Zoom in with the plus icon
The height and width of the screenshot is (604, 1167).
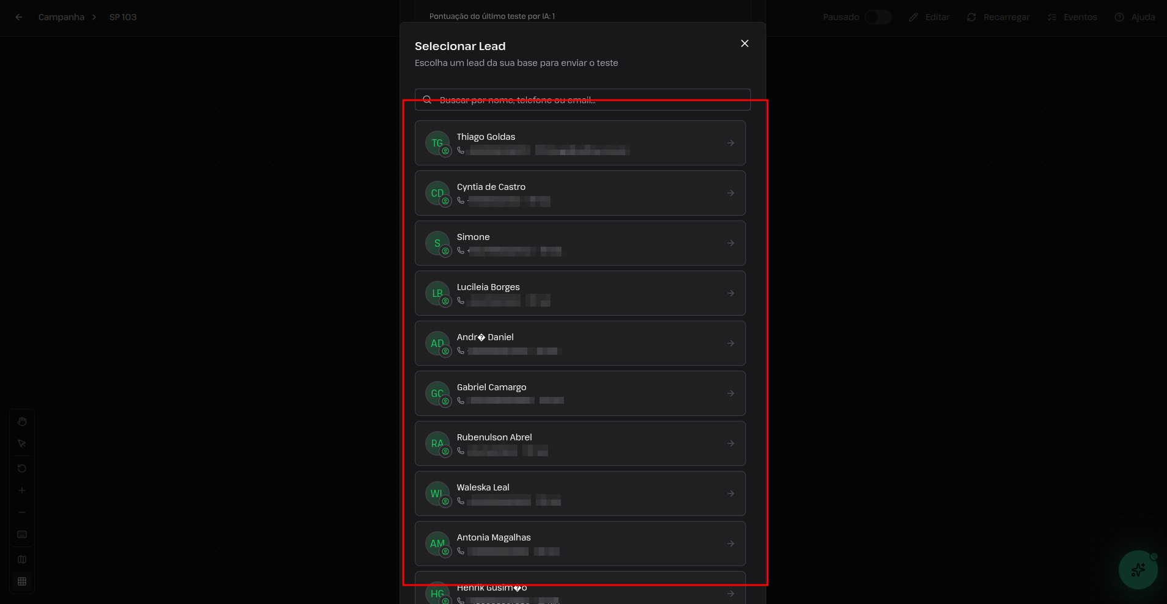click(x=22, y=490)
